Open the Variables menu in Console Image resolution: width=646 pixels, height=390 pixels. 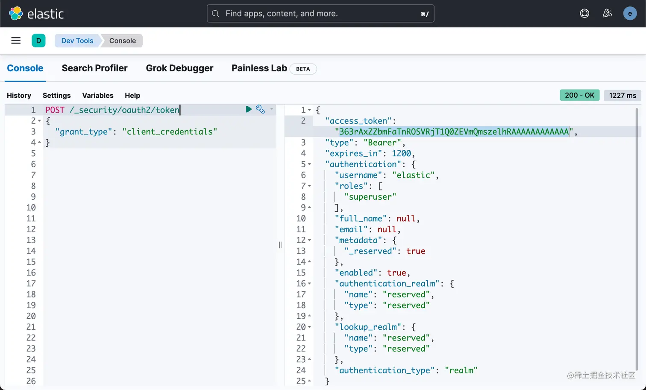pyautogui.click(x=98, y=95)
